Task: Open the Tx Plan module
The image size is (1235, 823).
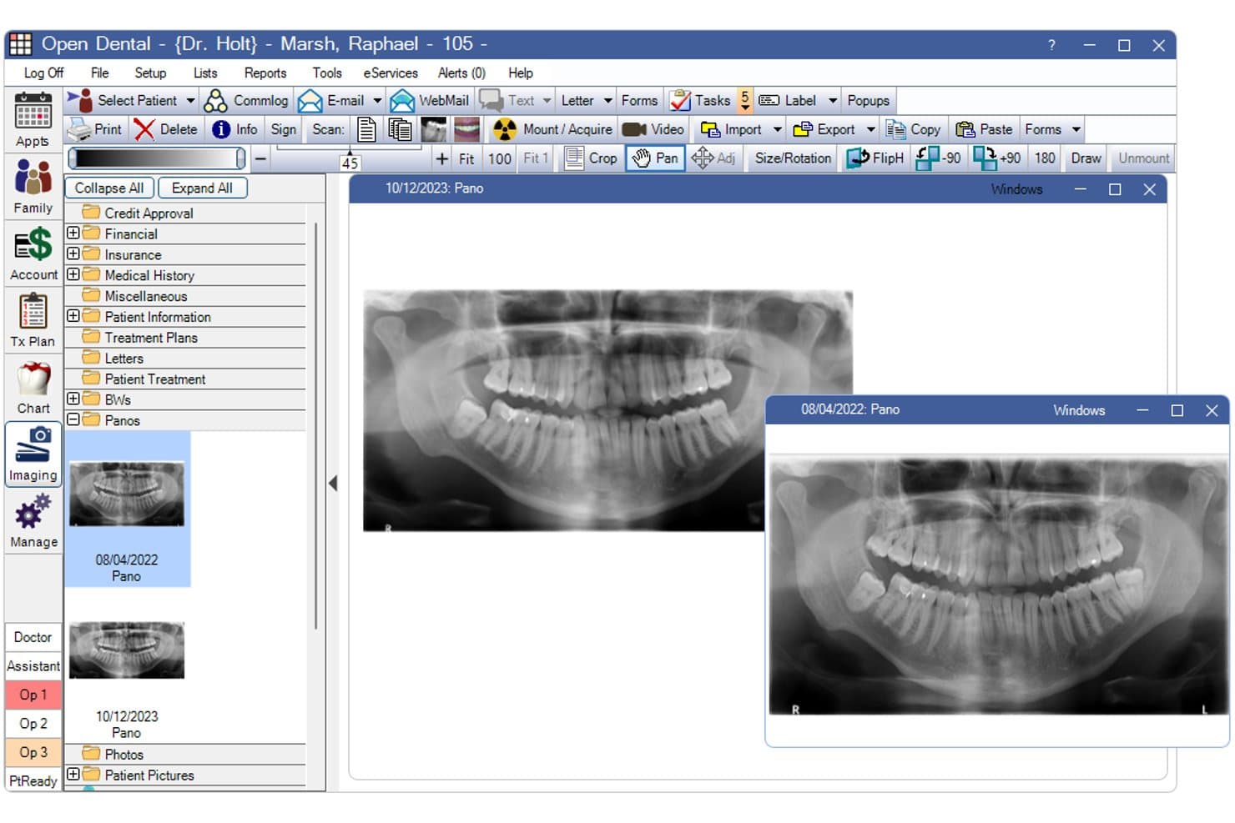Action: [33, 319]
